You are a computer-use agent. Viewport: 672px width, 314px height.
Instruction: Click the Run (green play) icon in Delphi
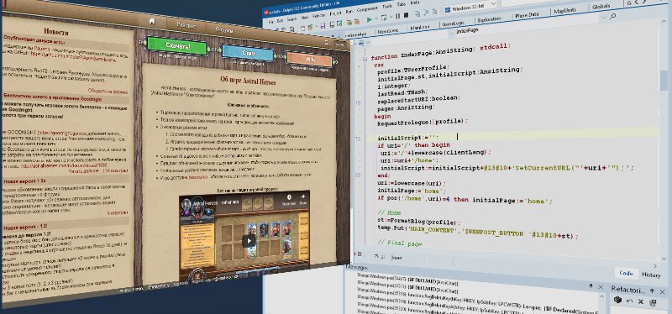(369, 19)
